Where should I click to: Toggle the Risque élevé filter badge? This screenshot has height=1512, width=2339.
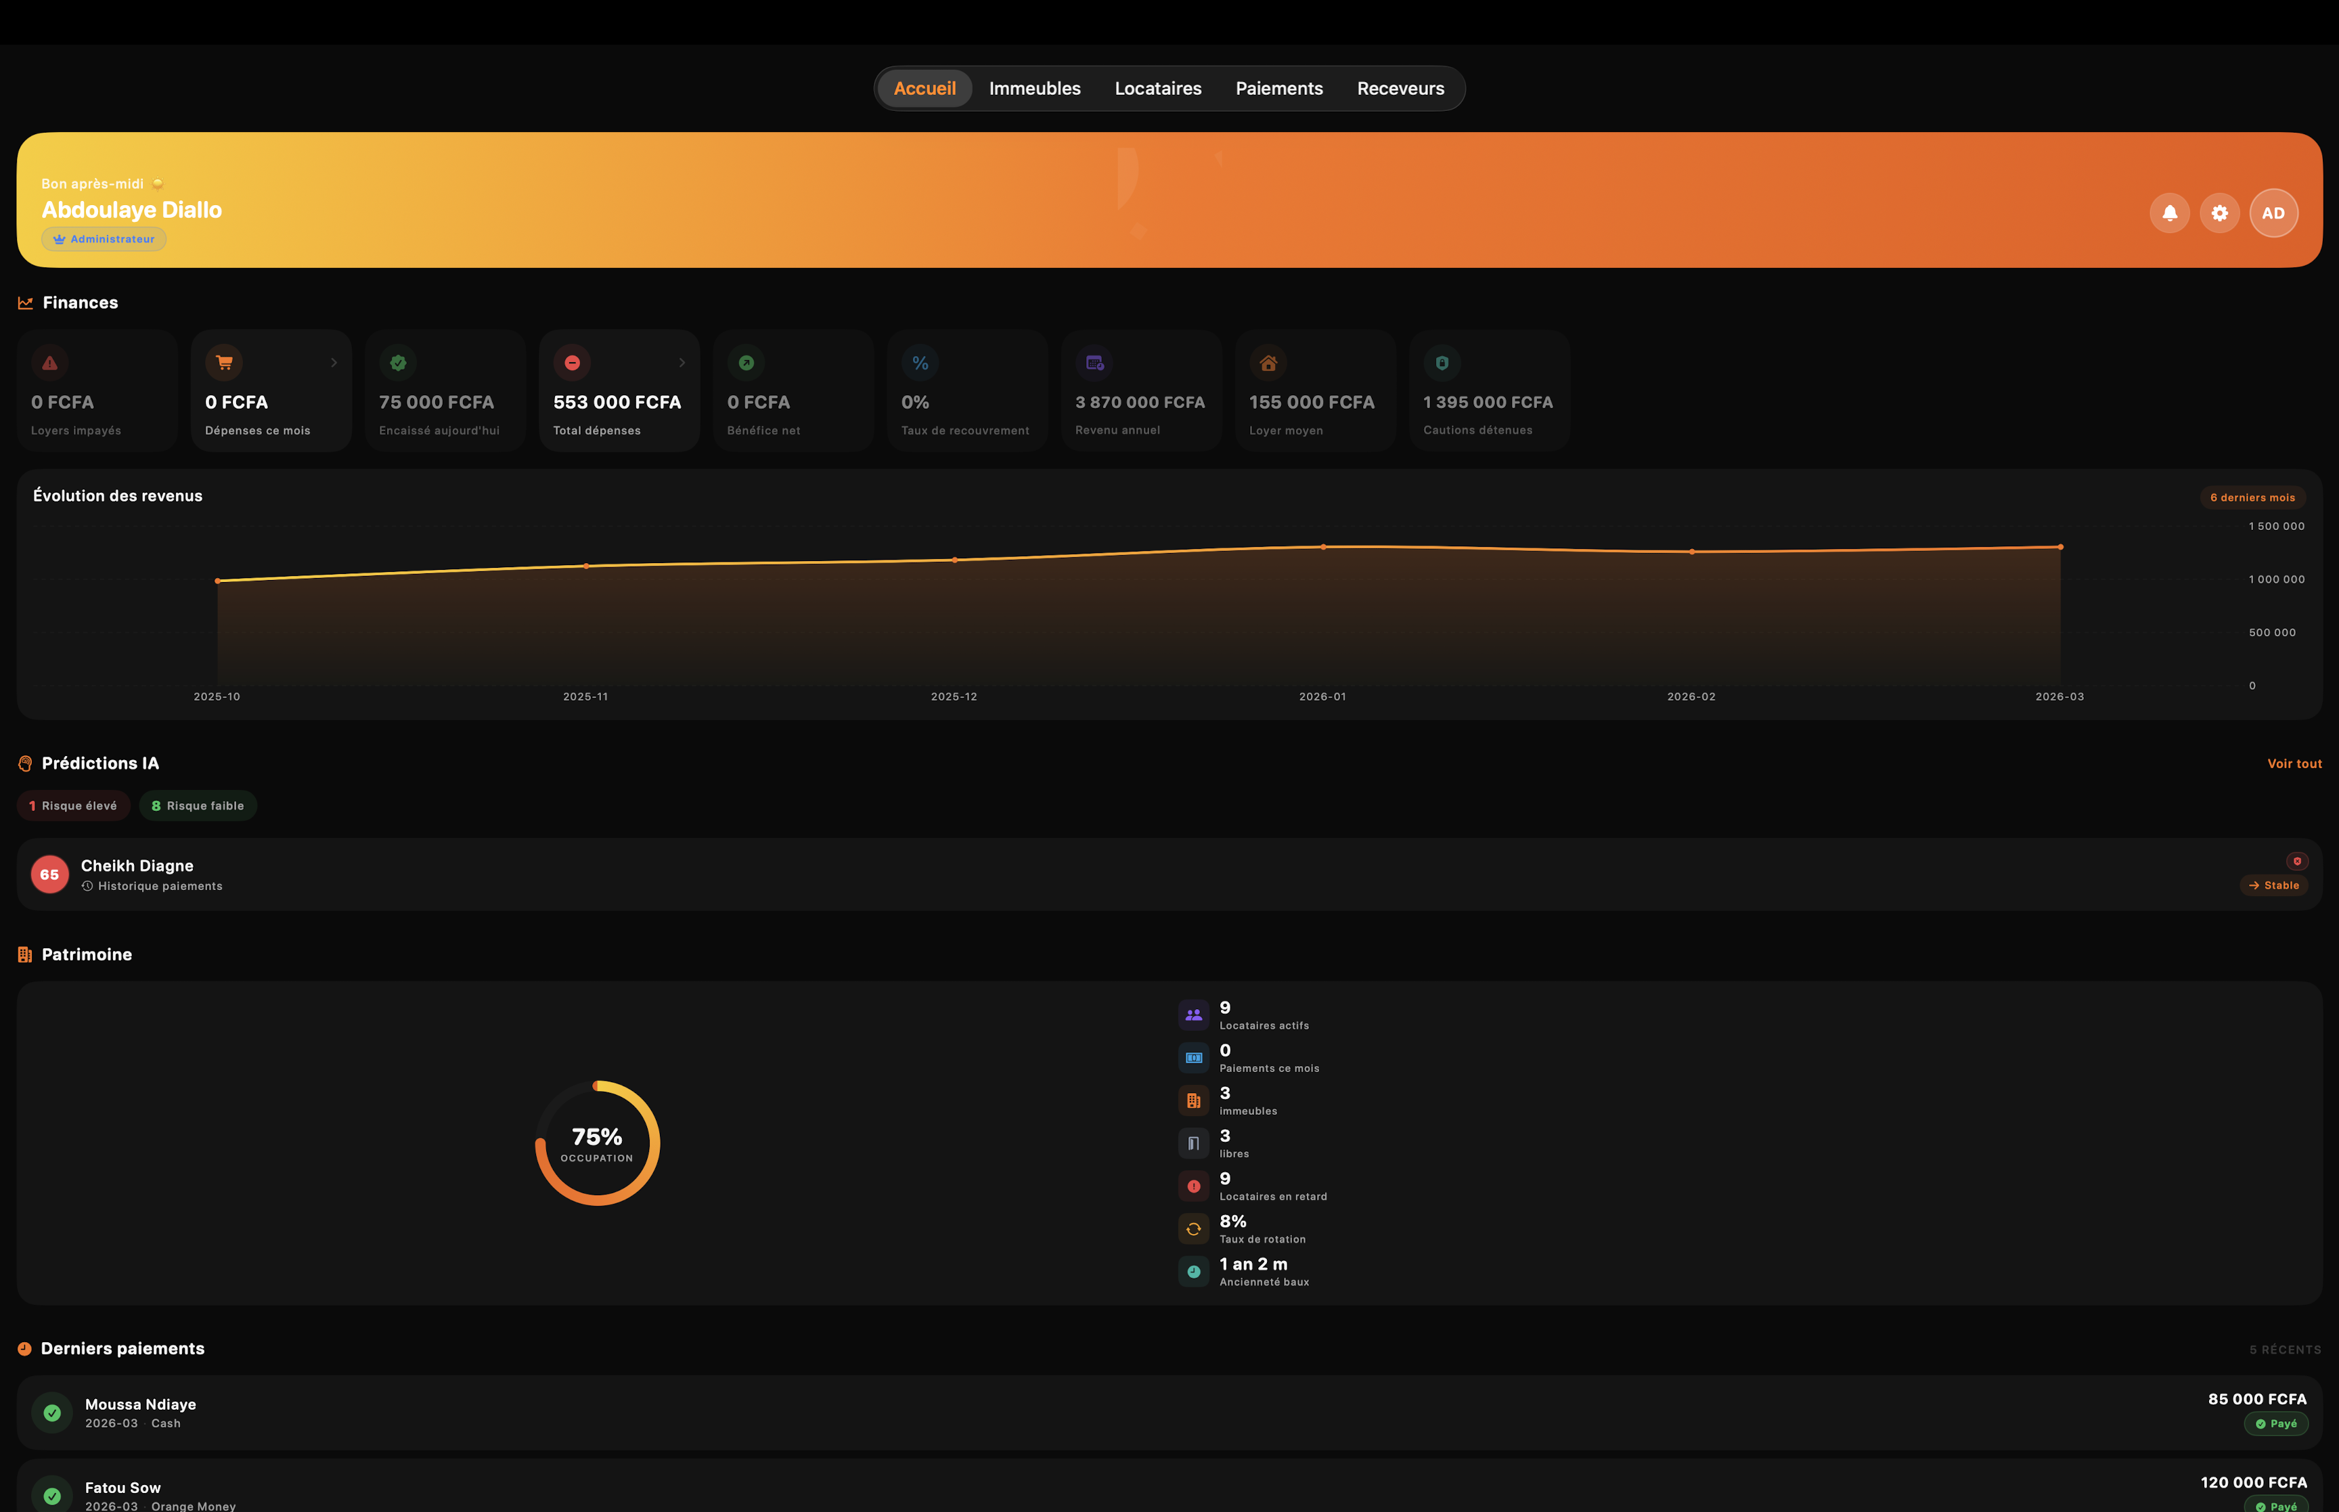(x=72, y=805)
